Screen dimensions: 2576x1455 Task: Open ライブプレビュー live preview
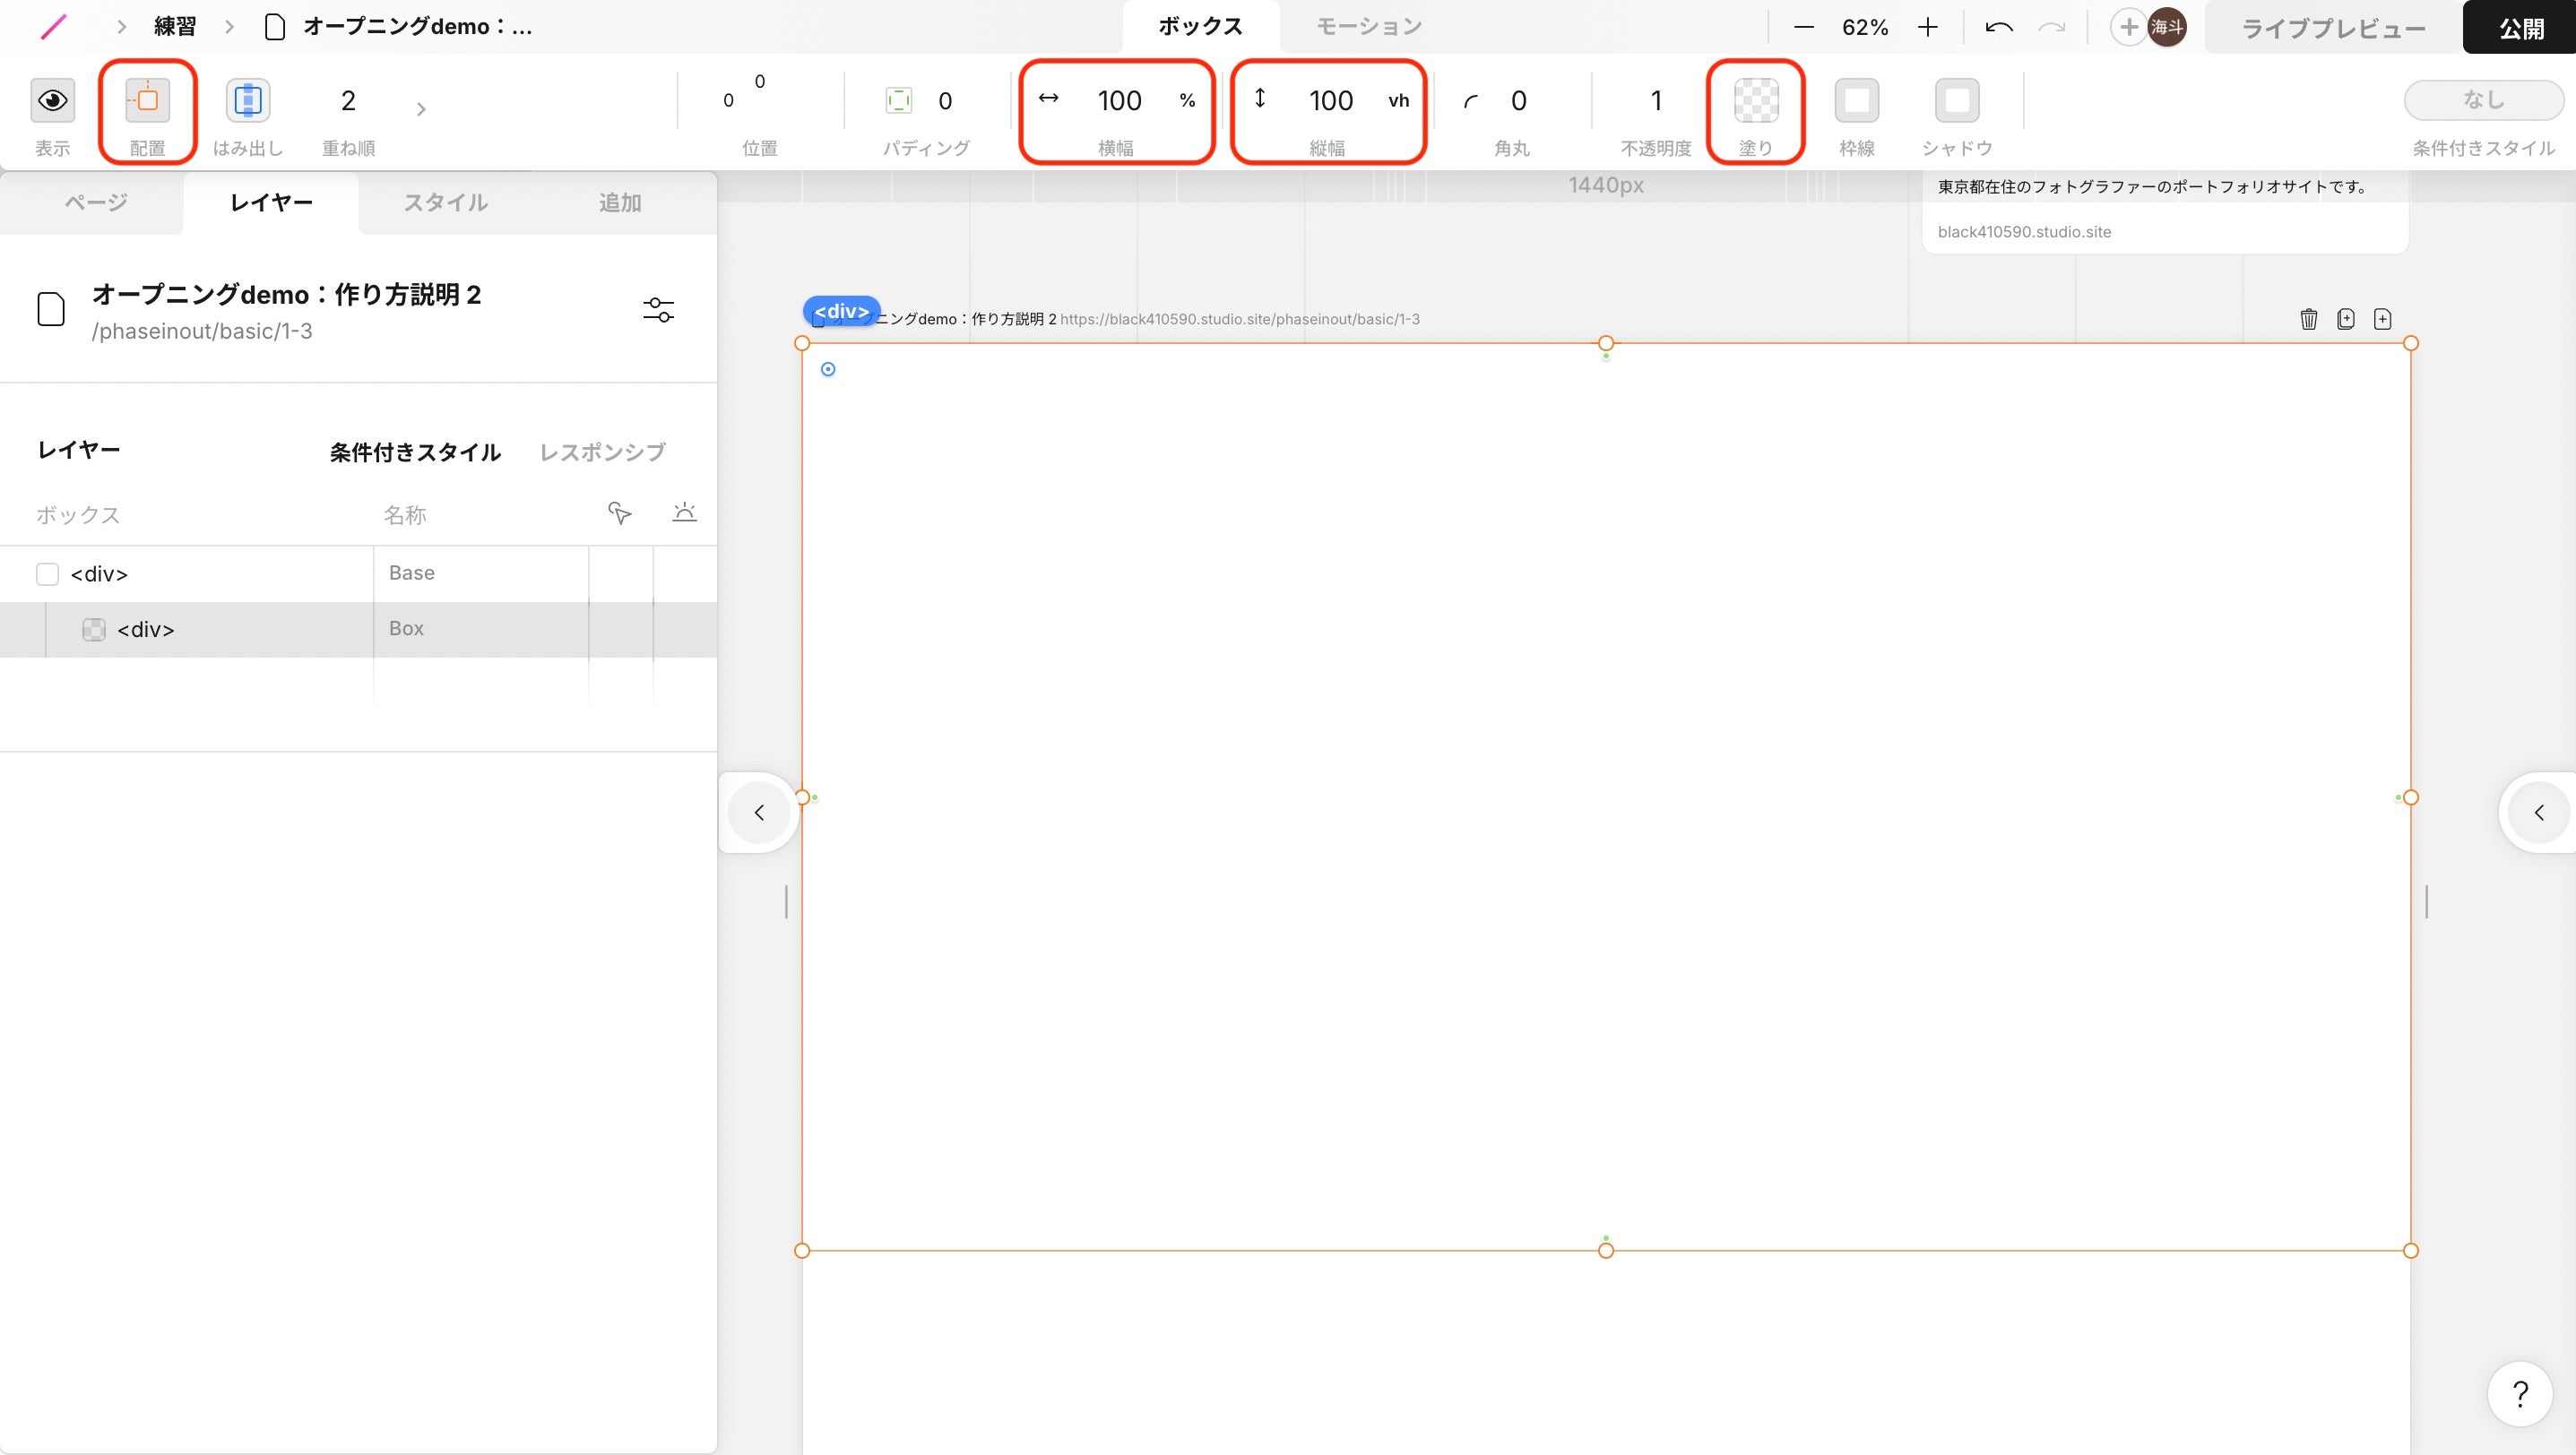2332,28
